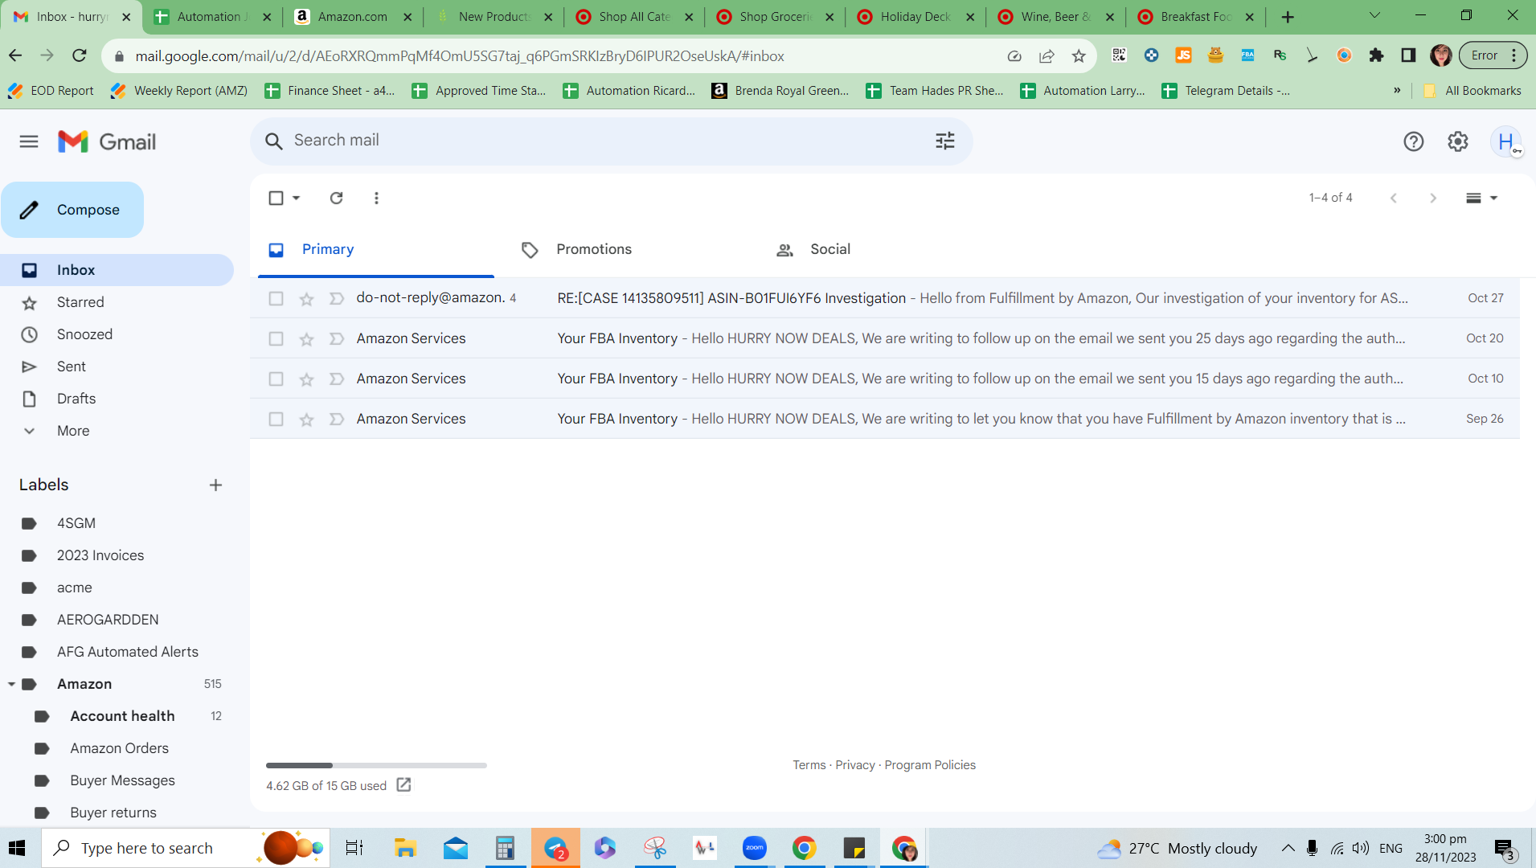Select the Oct 10 Amazon Services email checkbox

click(276, 379)
